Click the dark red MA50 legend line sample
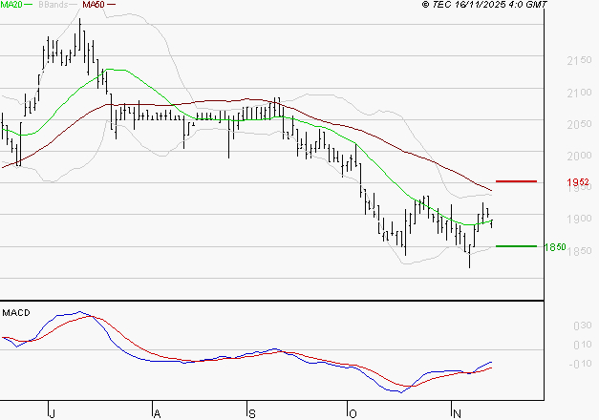This screenshot has height=420, width=599. point(111,5)
